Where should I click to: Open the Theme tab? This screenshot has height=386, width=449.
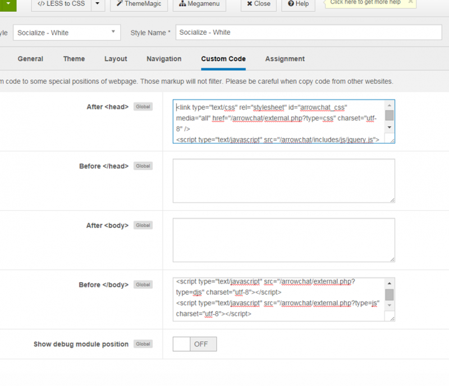pos(74,59)
